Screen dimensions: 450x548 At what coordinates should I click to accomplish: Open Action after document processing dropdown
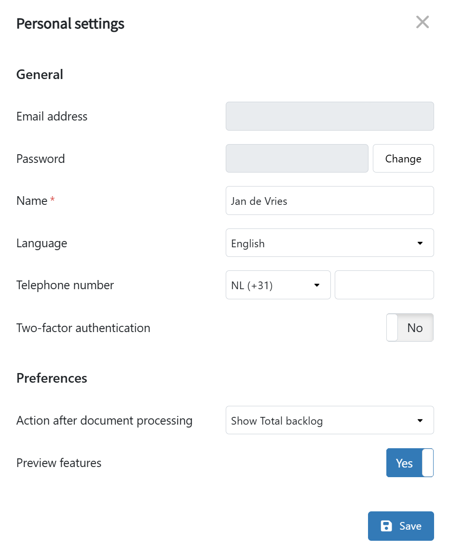pos(330,420)
